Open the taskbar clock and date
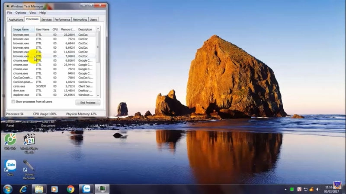The width and height of the screenshot is (346, 194). [331, 189]
